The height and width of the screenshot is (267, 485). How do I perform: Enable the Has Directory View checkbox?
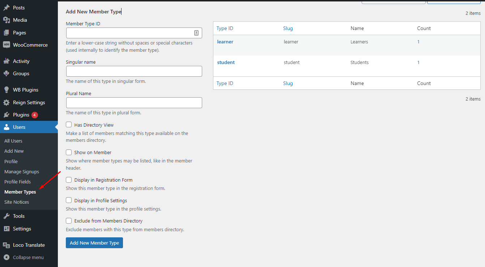click(x=69, y=125)
